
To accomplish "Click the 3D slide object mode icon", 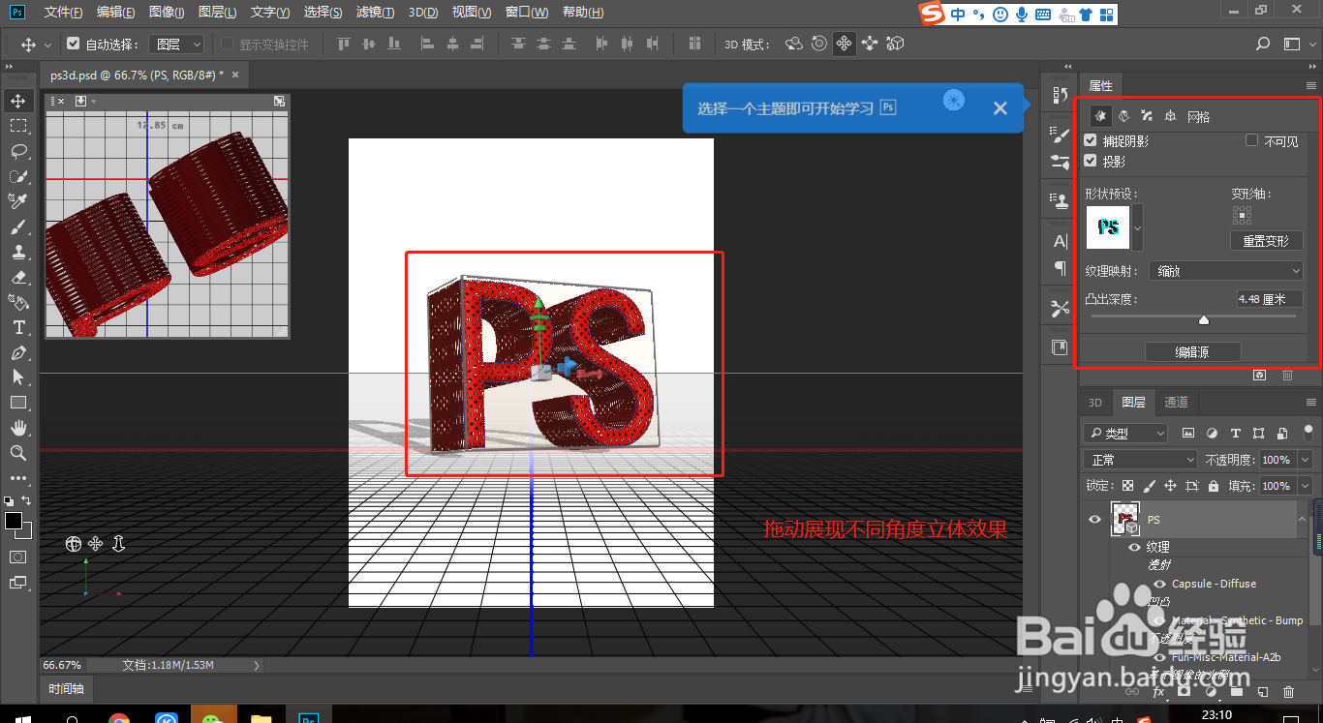I will click(870, 44).
